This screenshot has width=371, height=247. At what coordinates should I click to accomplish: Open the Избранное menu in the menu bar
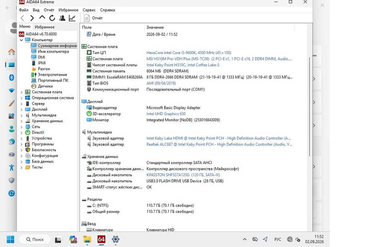coord(68,10)
